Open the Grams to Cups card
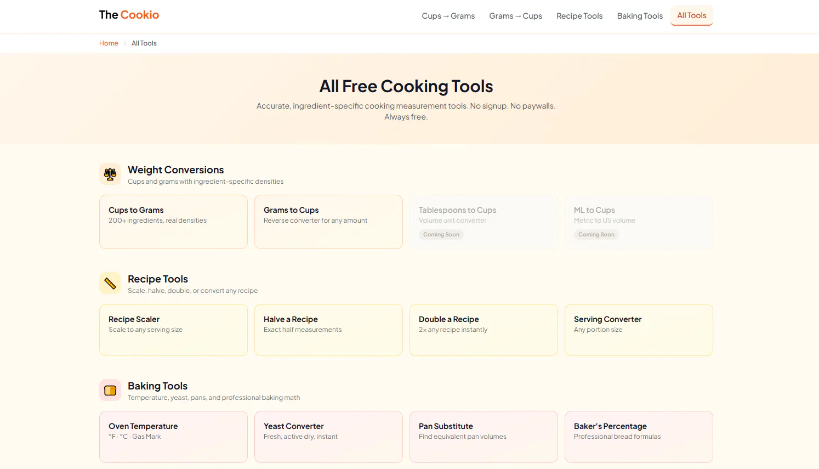Screen dimensions: 819x469 tap(328, 222)
